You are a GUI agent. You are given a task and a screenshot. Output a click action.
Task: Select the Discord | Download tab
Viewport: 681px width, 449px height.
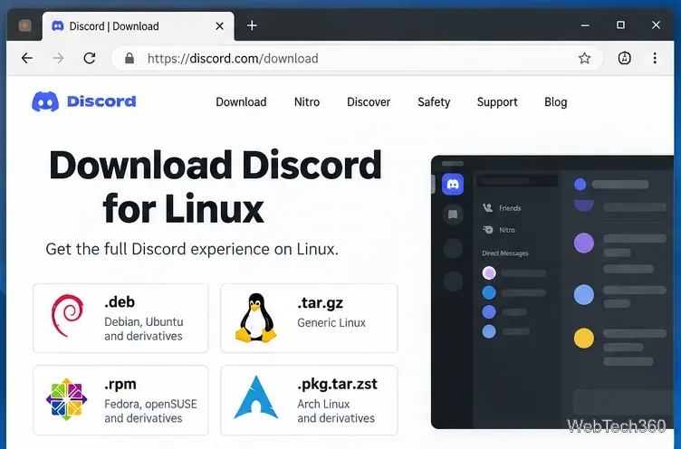pyautogui.click(x=139, y=26)
